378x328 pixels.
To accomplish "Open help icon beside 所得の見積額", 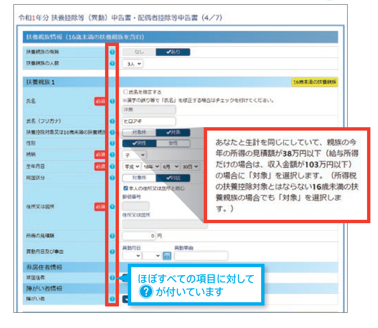I will click(112, 235).
